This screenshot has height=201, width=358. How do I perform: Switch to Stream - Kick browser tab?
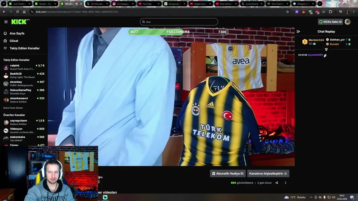(45, 4)
